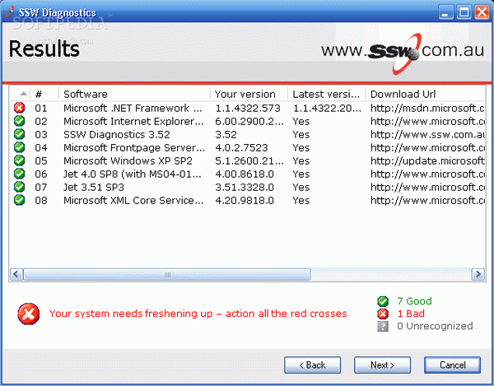This screenshot has width=494, height=386.
Task: Click the green check icon beside 7 Good
Action: point(383,301)
